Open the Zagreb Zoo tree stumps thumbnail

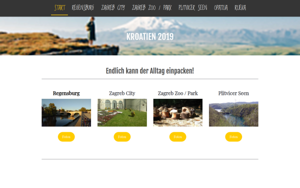click(x=177, y=113)
